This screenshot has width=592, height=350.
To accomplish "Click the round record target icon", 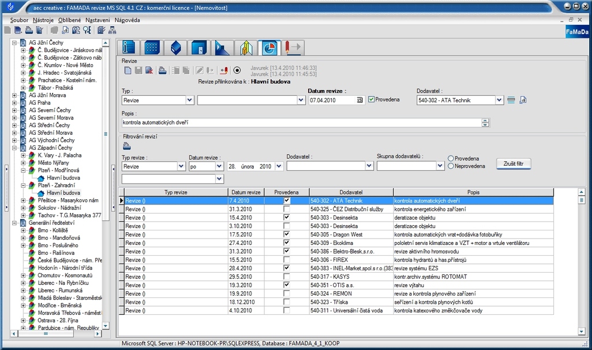I will tap(236, 70).
